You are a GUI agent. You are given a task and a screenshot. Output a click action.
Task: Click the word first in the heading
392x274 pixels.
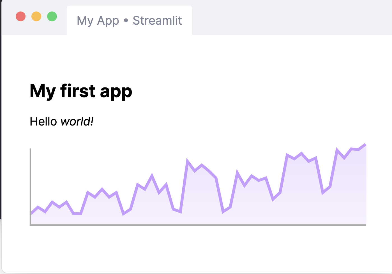78,91
